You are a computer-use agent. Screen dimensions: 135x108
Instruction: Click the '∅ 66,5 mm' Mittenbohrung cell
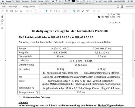tap(81, 65)
